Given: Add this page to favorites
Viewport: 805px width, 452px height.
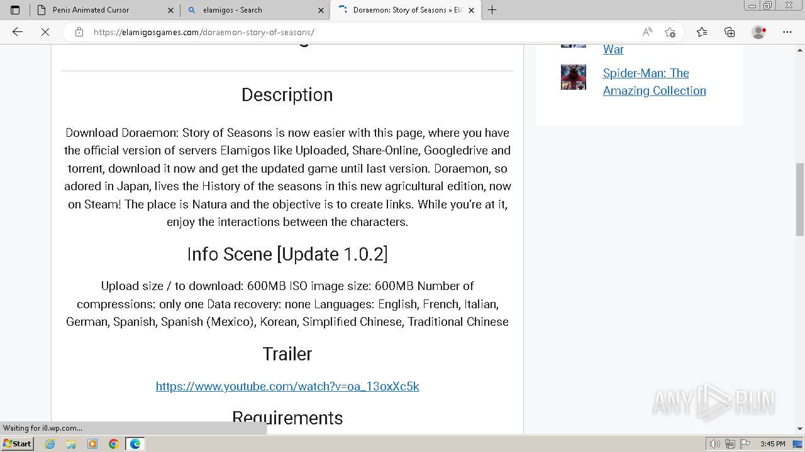Looking at the screenshot, I should [x=670, y=32].
